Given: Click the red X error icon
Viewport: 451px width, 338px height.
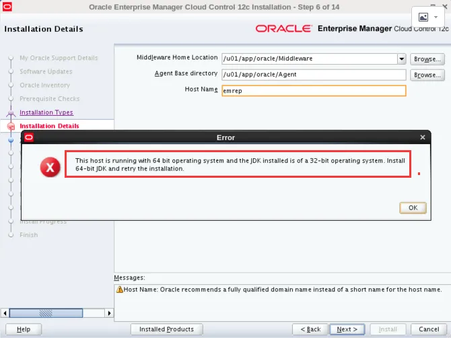Looking at the screenshot, I should pyautogui.click(x=50, y=167).
